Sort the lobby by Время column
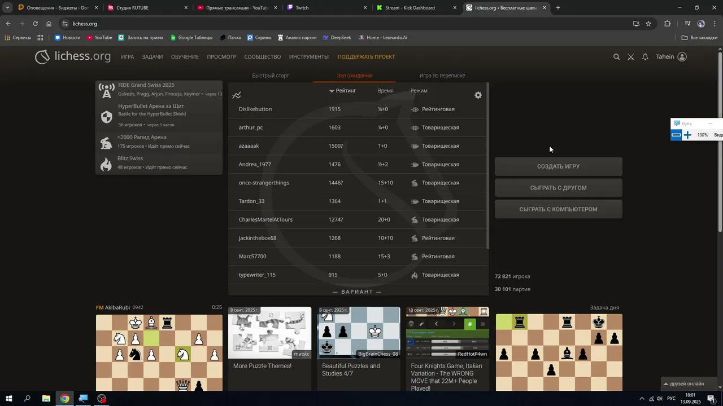Viewport: 723px width, 406px height. coord(386,91)
